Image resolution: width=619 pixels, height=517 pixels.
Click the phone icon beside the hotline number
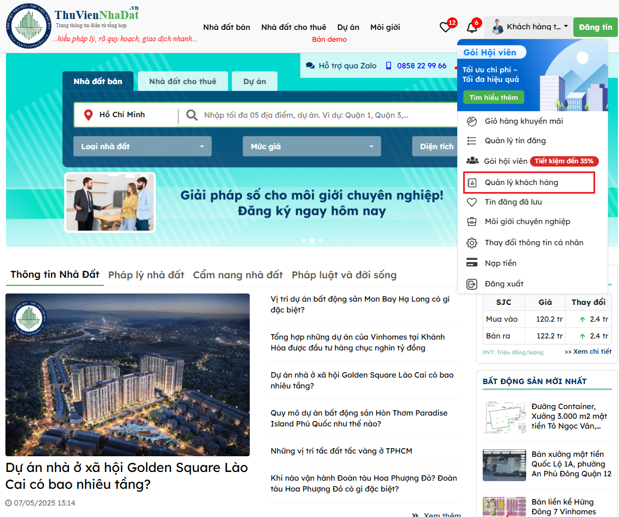pos(389,65)
